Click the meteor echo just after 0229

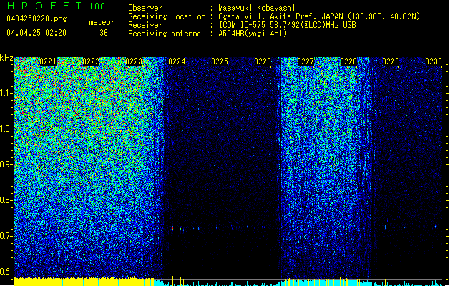pyautogui.click(x=391, y=225)
